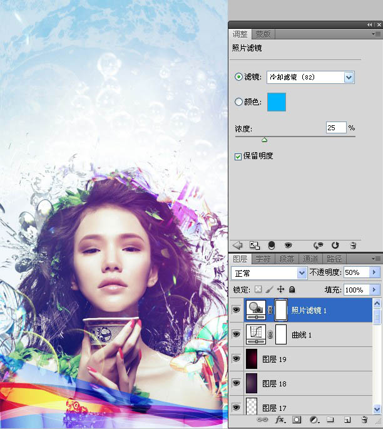383x429 pixels.
Task: Select the 颜色 radio button
Action: click(238, 102)
